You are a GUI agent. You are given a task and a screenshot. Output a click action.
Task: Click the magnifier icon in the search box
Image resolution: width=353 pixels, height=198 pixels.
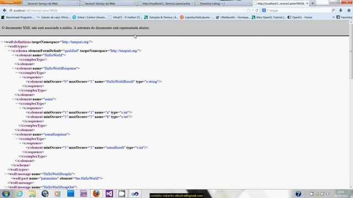coord(333,10)
